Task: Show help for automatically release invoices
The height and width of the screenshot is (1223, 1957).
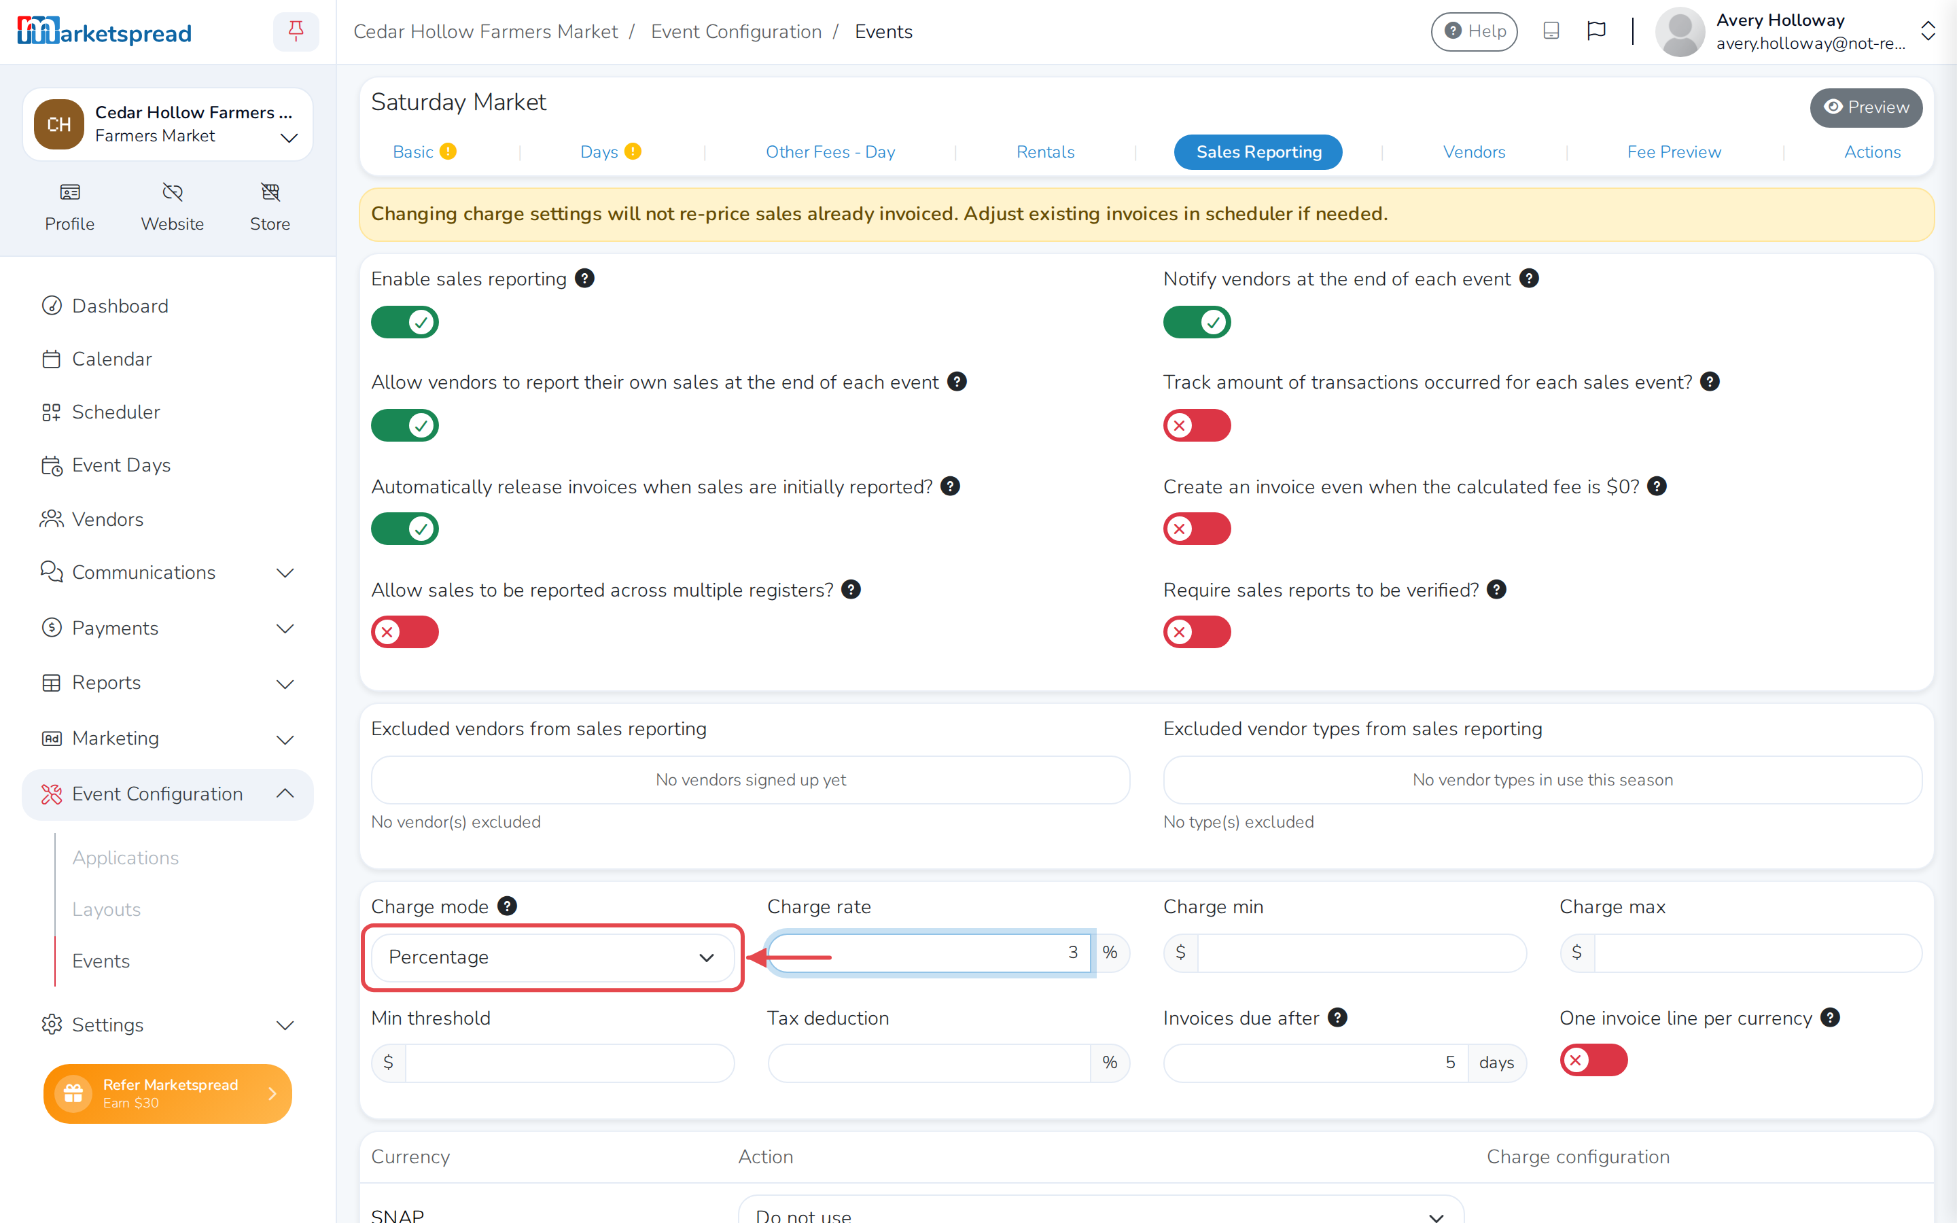Action: (950, 486)
